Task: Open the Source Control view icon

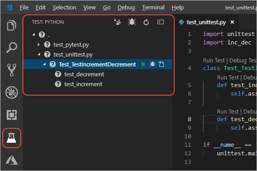Action: (11, 70)
